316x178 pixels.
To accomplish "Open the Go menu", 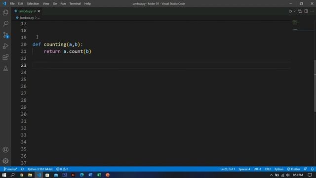I will coord(55,3).
